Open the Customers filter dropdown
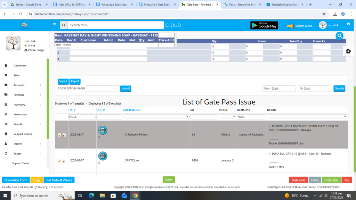 pos(156,117)
